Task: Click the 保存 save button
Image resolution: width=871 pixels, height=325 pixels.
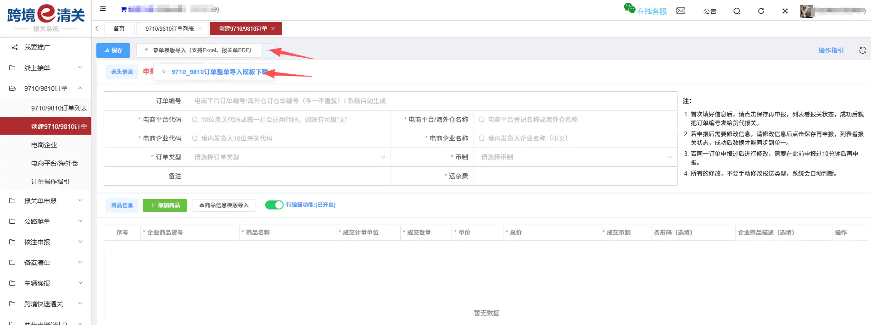Action: (x=113, y=50)
